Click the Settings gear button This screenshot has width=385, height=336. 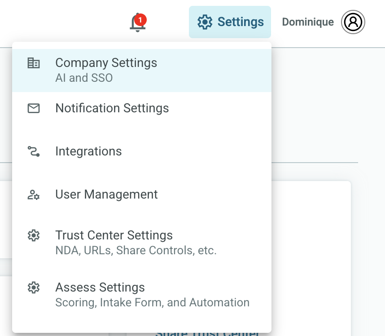click(230, 22)
